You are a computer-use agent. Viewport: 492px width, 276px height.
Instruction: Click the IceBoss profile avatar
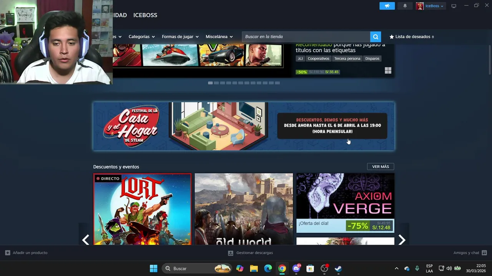click(420, 6)
